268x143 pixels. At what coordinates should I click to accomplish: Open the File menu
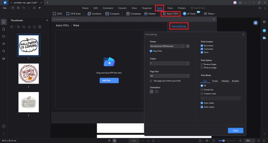coord(5,8)
